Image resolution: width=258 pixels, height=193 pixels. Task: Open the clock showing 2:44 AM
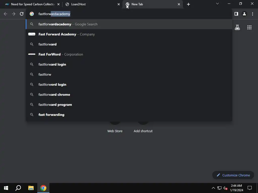pyautogui.click(x=236, y=188)
